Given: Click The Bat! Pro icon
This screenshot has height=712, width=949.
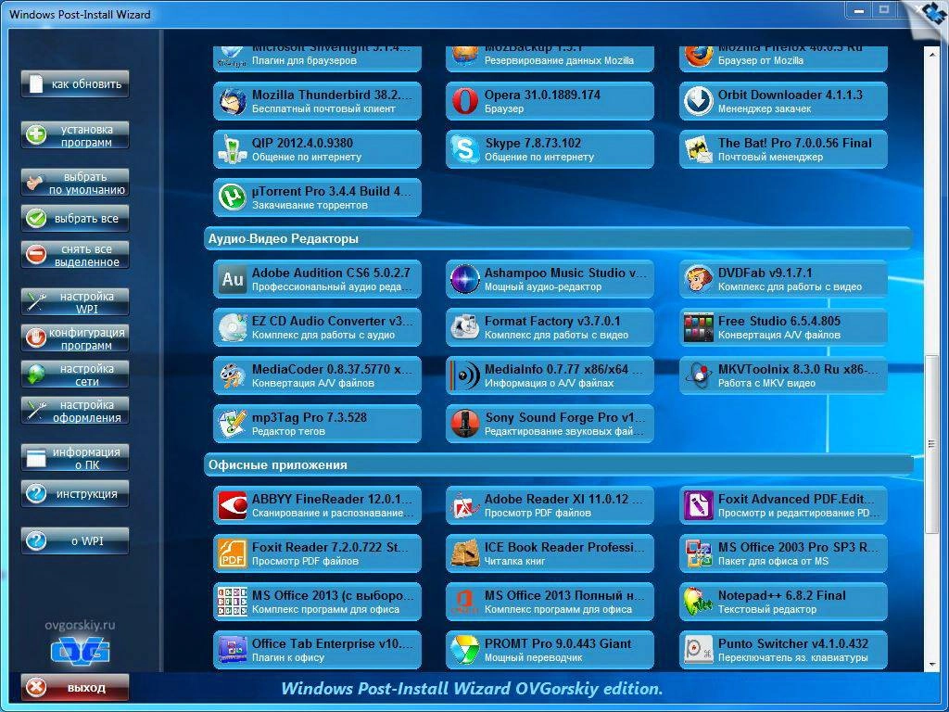Looking at the screenshot, I should 699,149.
